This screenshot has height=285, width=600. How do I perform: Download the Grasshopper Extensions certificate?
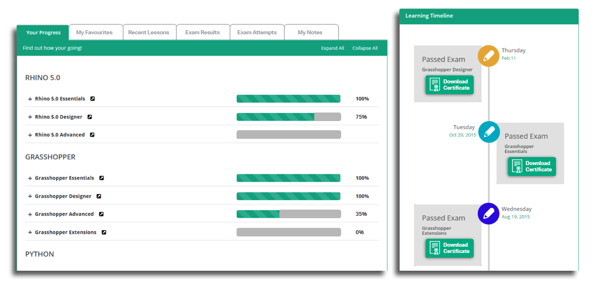(450, 248)
